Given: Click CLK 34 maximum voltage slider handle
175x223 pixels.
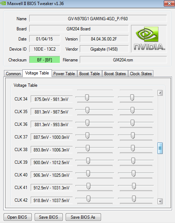Looking at the screenshot, I should pos(132,98).
